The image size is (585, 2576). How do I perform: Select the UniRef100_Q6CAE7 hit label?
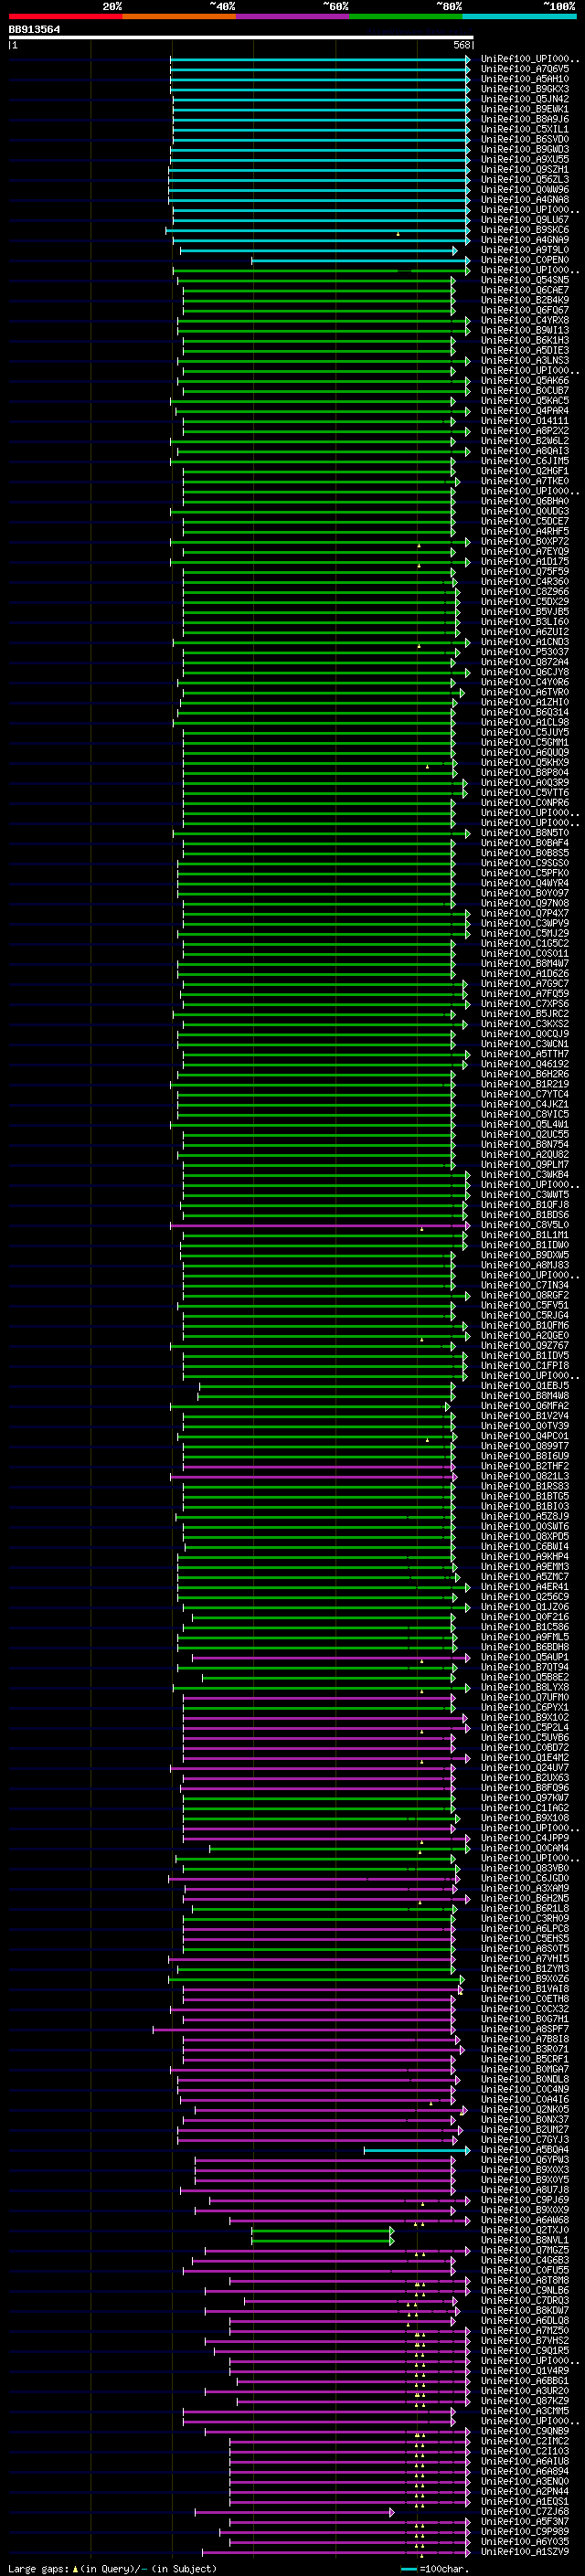pyautogui.click(x=525, y=290)
